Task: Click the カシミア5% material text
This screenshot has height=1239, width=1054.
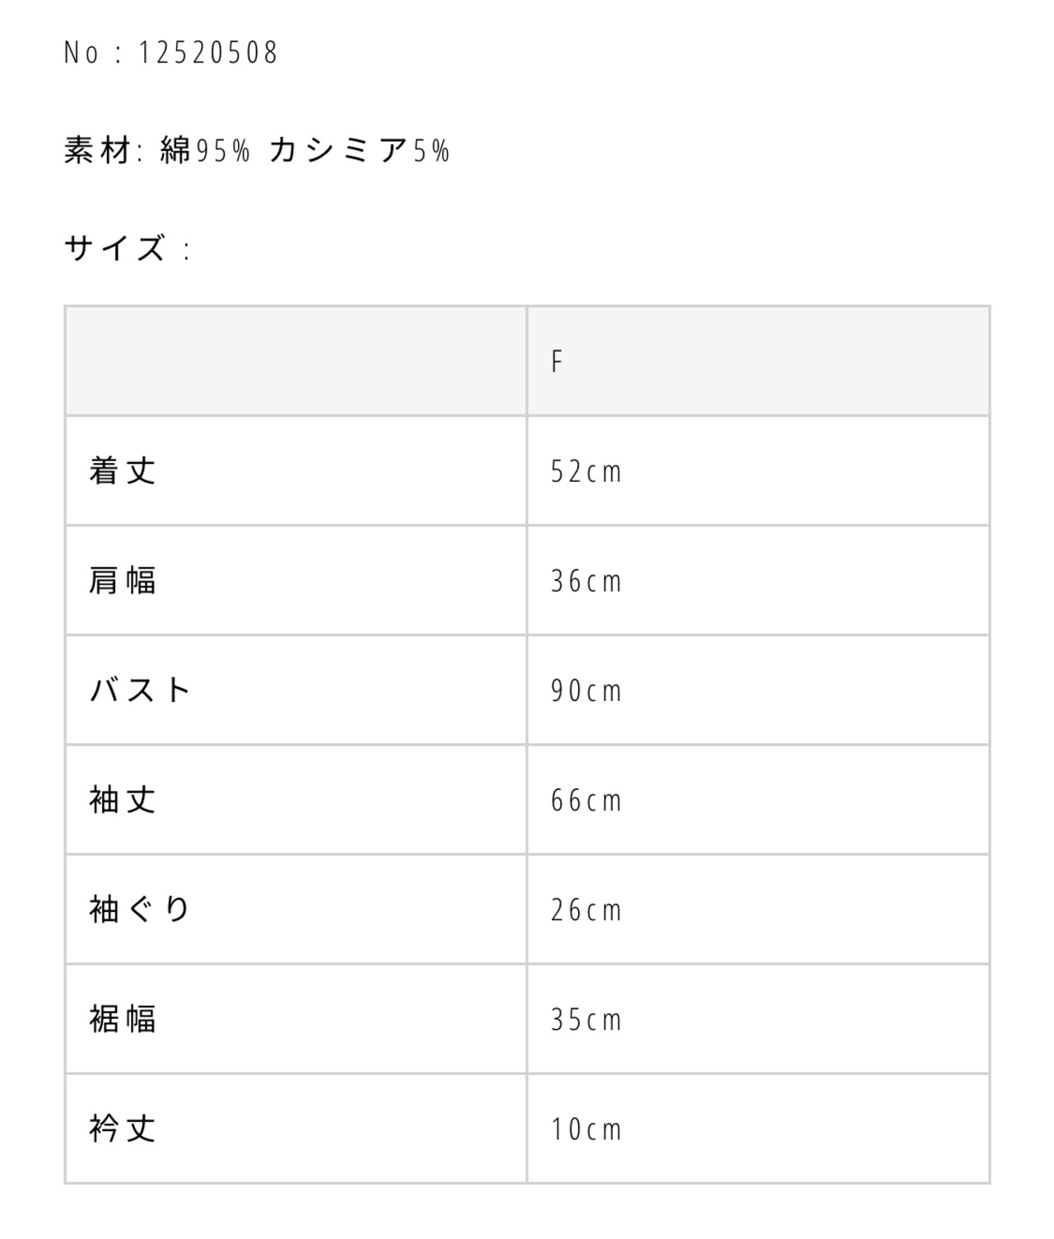Action: [x=359, y=151]
